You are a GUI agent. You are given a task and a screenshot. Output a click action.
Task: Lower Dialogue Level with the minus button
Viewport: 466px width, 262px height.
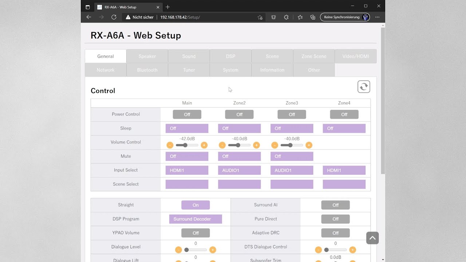point(178,250)
